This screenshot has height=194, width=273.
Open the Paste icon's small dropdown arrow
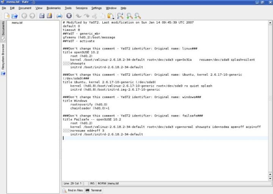click(113, 18)
